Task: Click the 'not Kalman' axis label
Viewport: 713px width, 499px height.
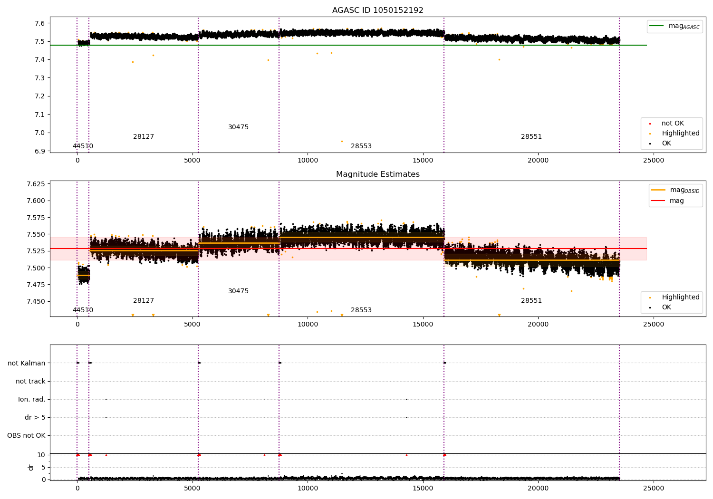Action: [27, 363]
